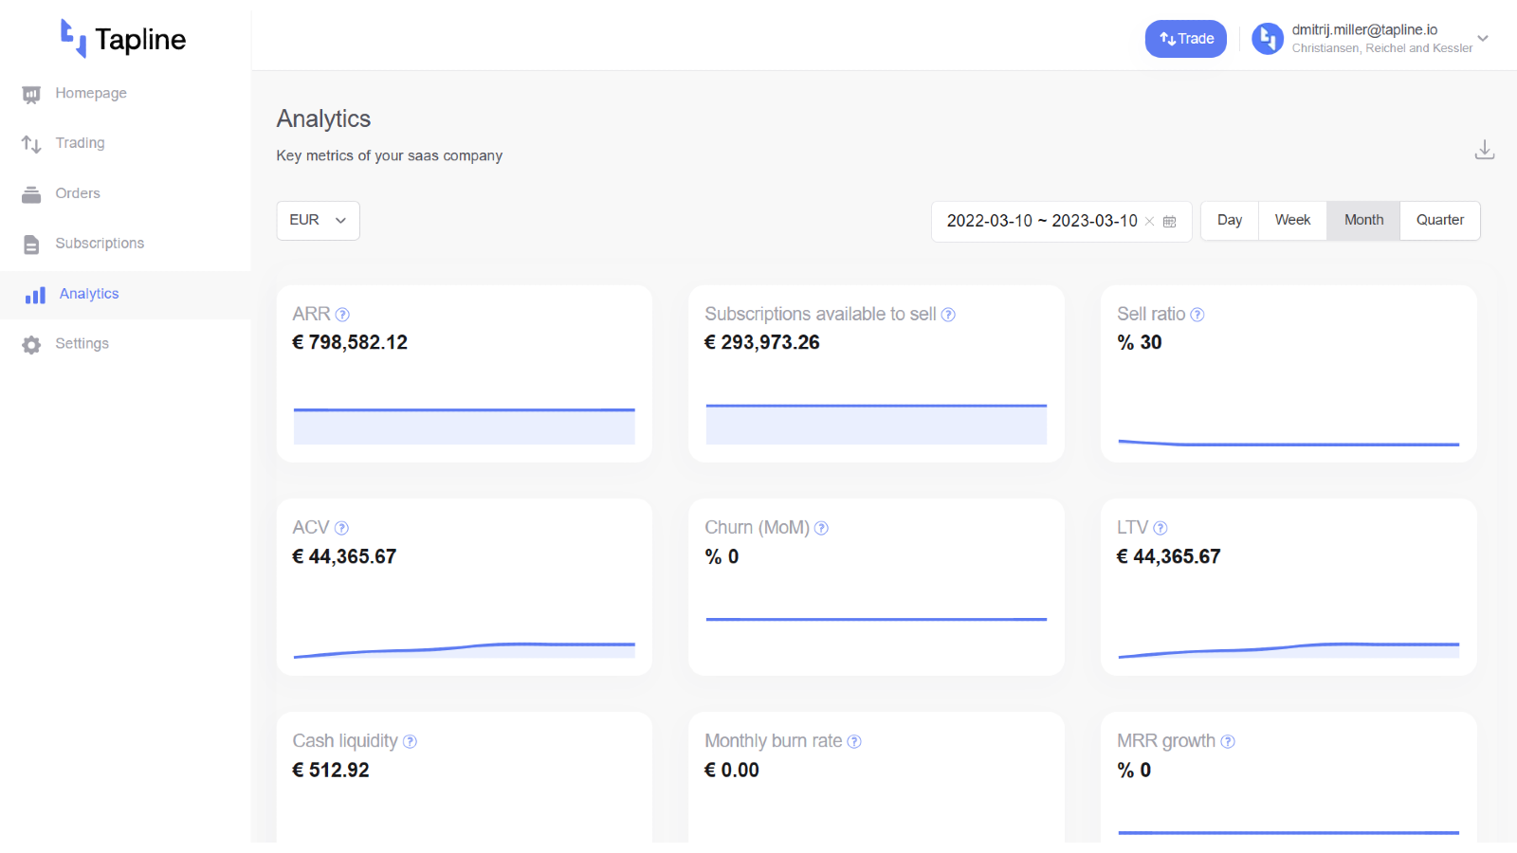Click the date range input field
The image size is (1517, 853).
pos(1041,221)
